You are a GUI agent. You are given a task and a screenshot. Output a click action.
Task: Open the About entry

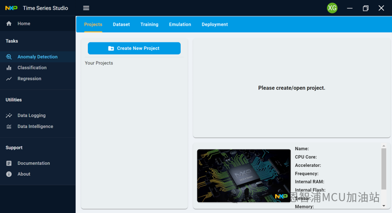pyautogui.click(x=38, y=174)
